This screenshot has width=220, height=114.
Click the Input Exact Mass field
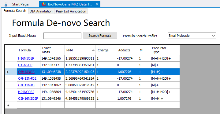tap(62, 36)
